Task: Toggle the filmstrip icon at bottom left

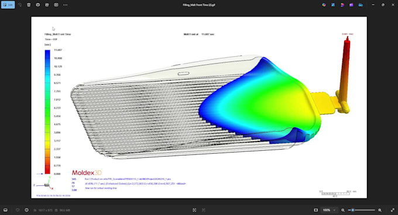Action: [5, 210]
